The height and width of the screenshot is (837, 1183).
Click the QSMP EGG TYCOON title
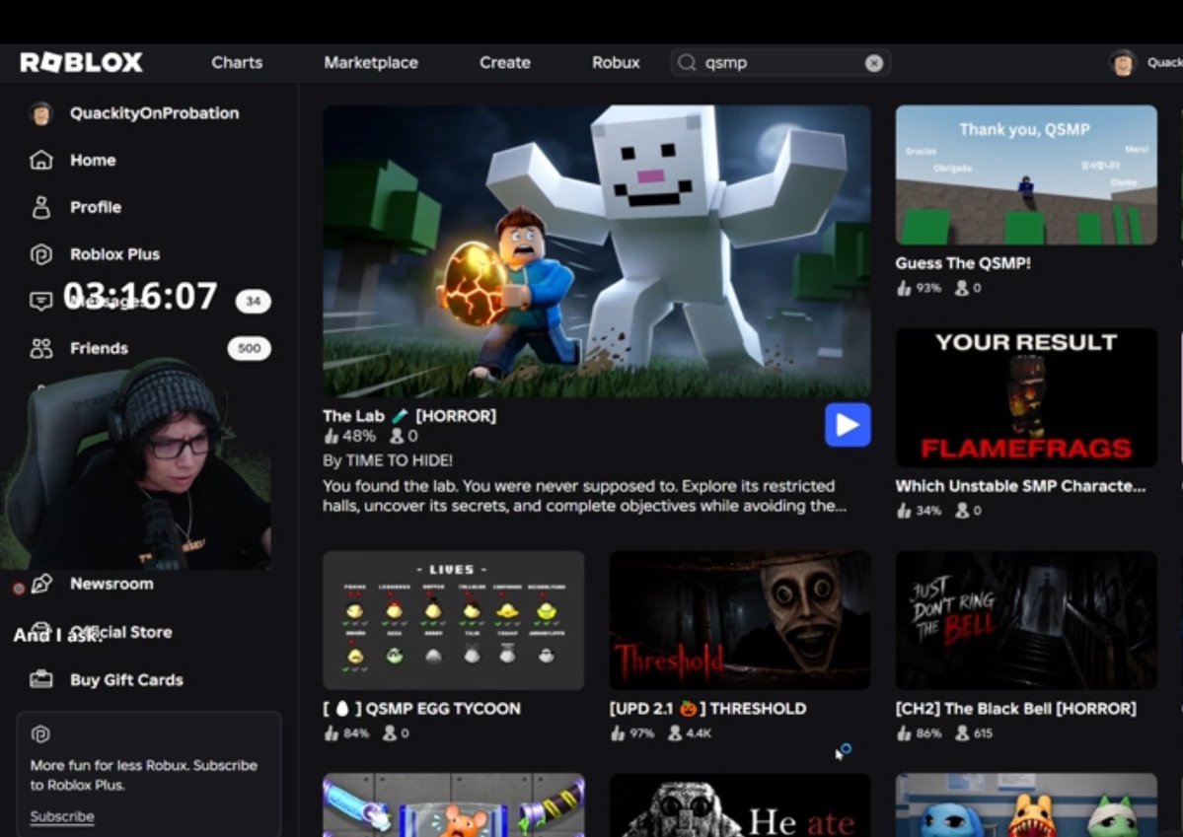point(421,709)
